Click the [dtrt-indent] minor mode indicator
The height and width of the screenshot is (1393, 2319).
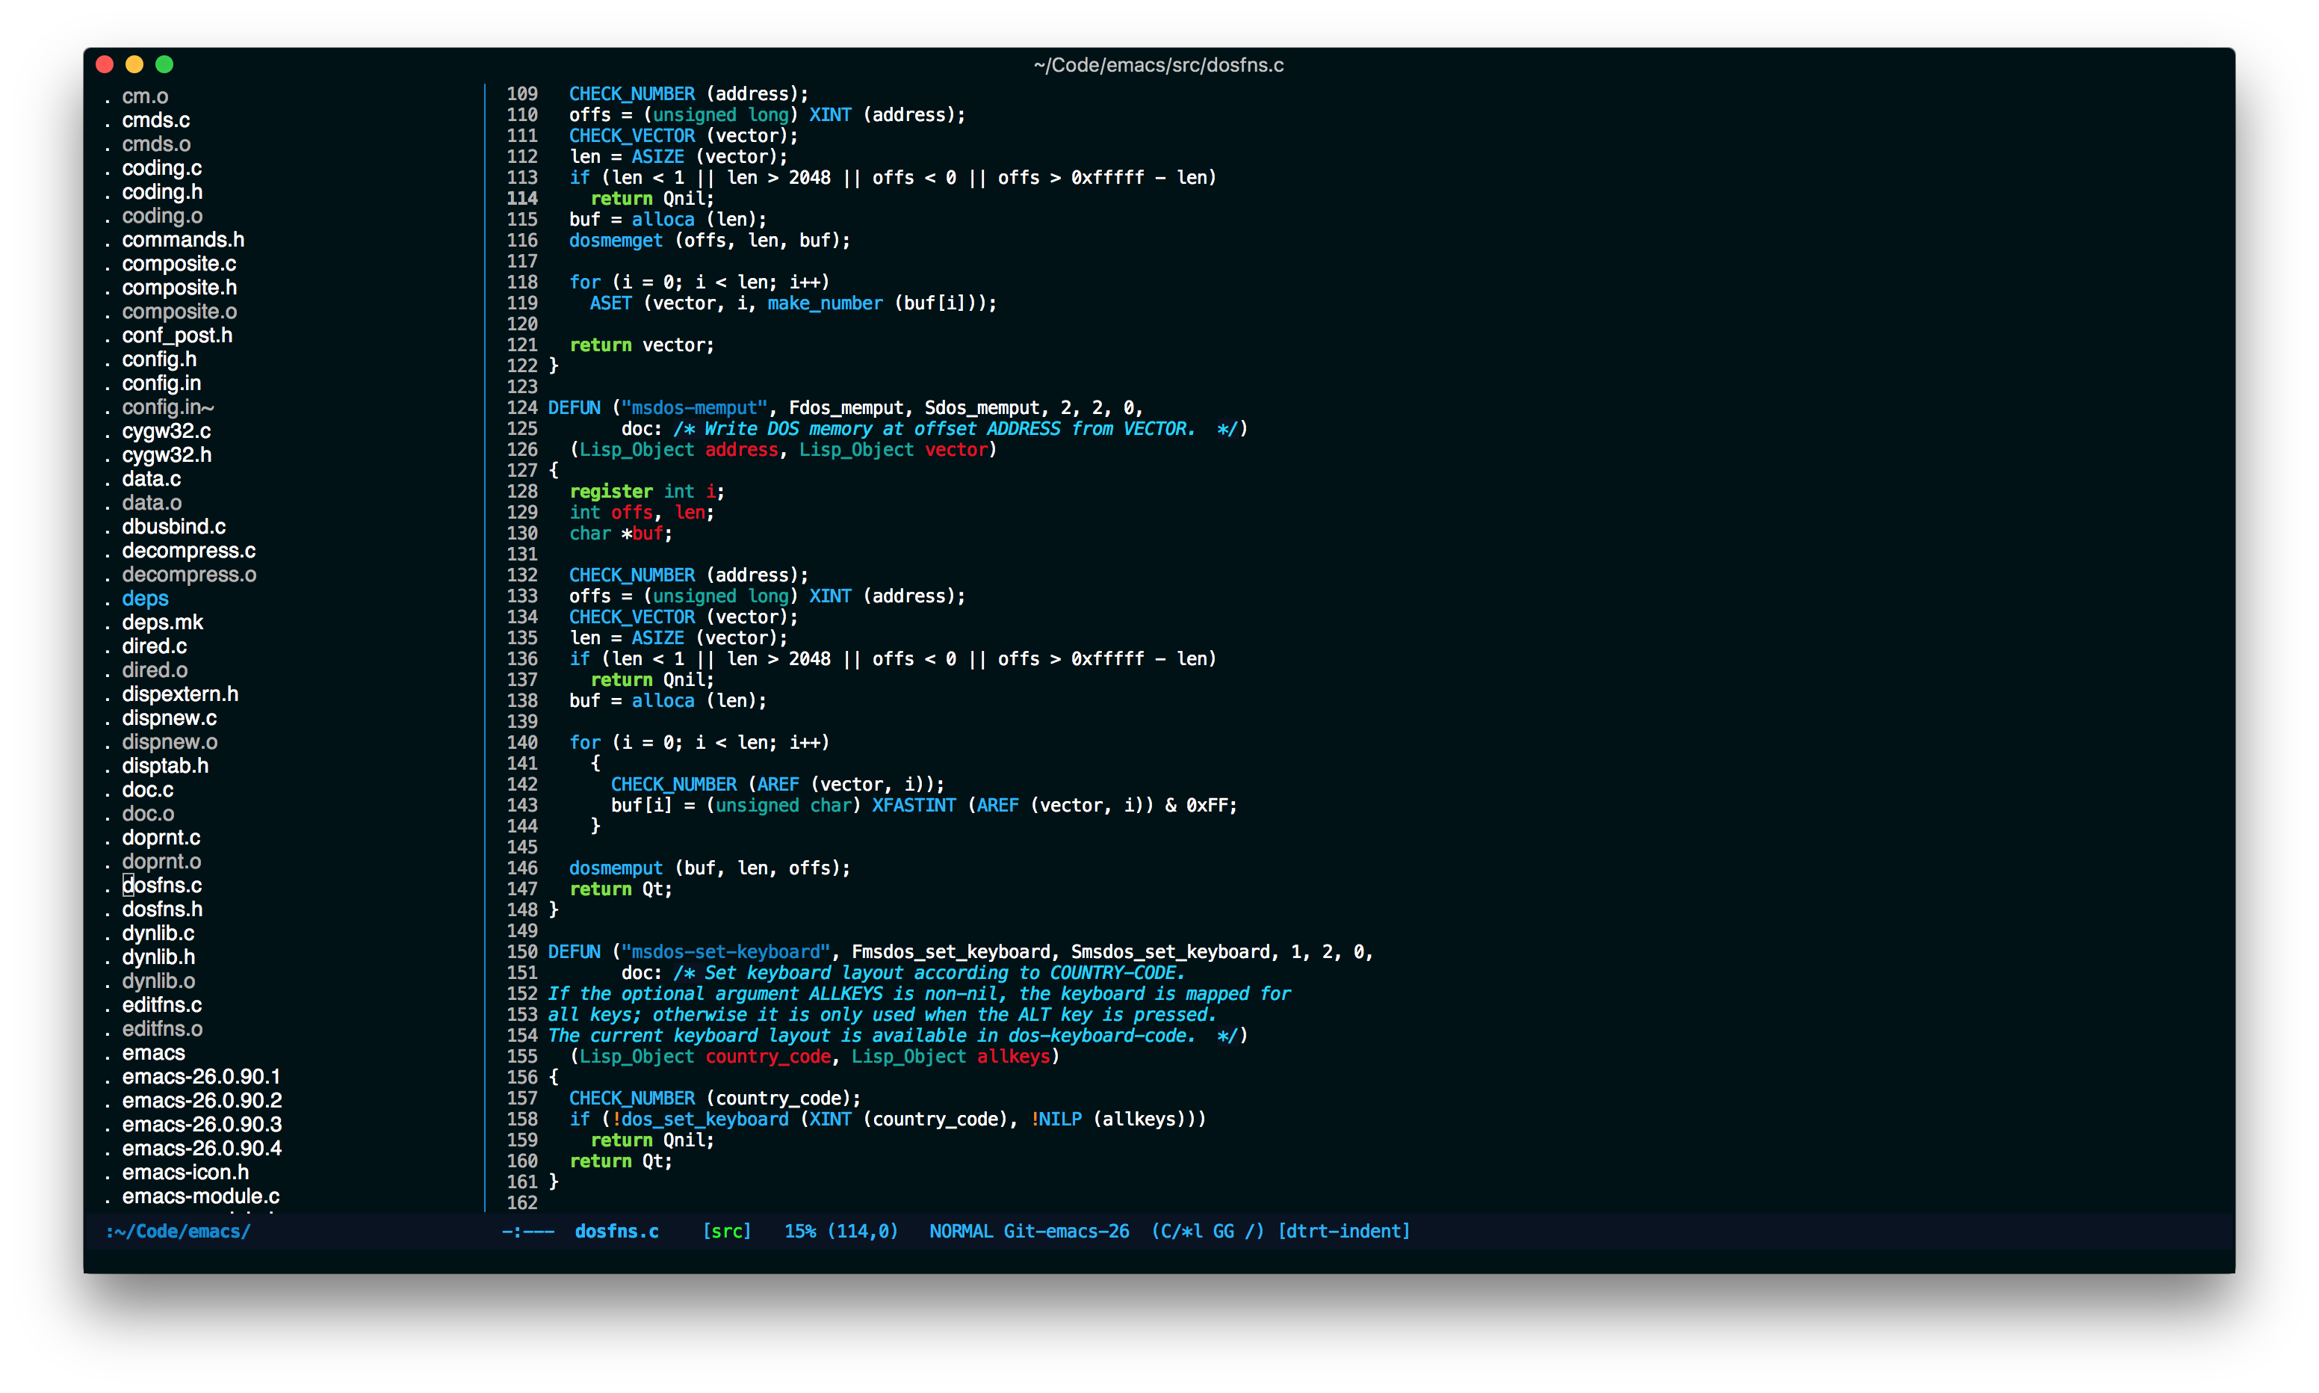coord(1343,1231)
